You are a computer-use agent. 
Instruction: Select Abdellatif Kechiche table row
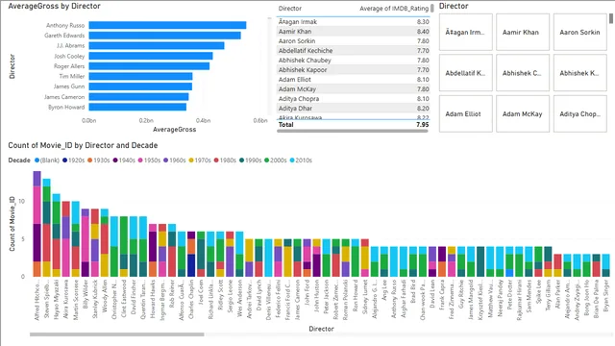coord(354,51)
